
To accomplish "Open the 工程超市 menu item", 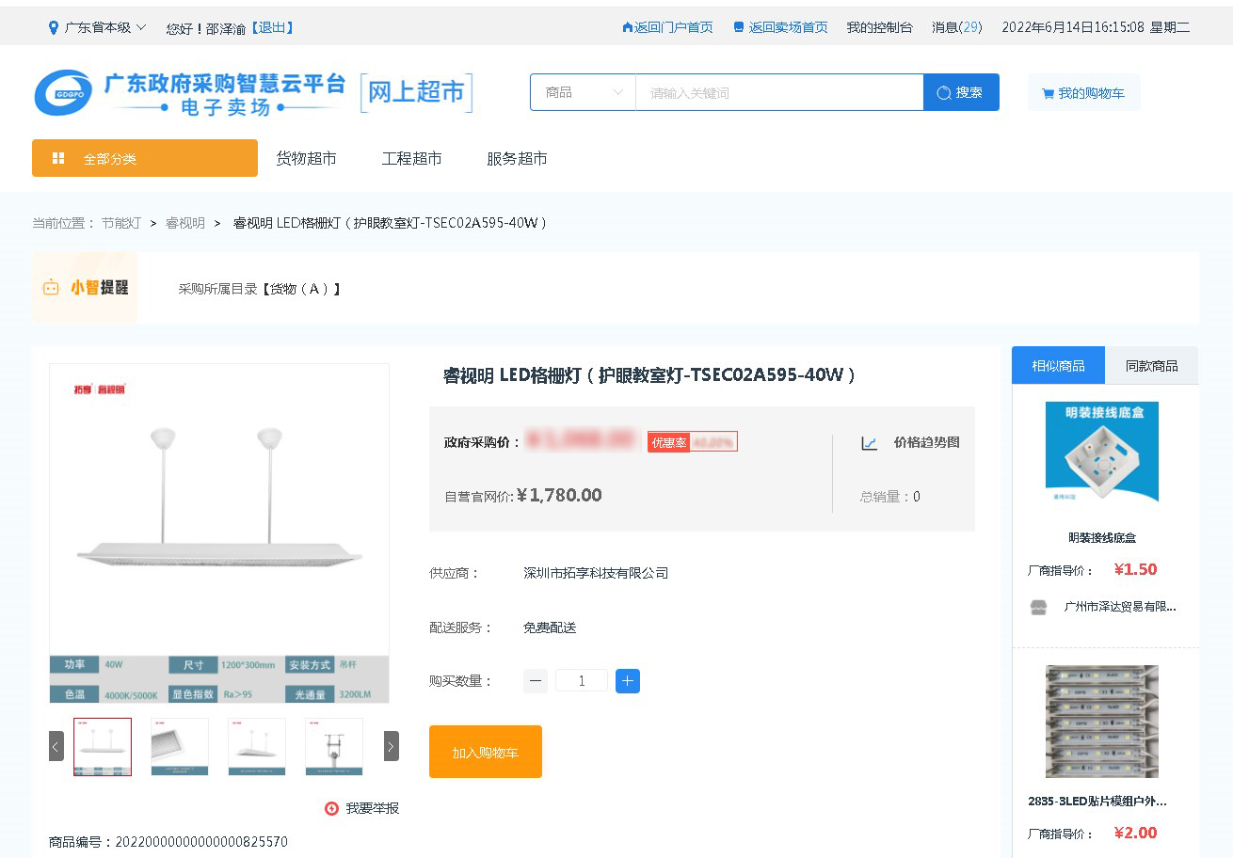I will point(411,158).
